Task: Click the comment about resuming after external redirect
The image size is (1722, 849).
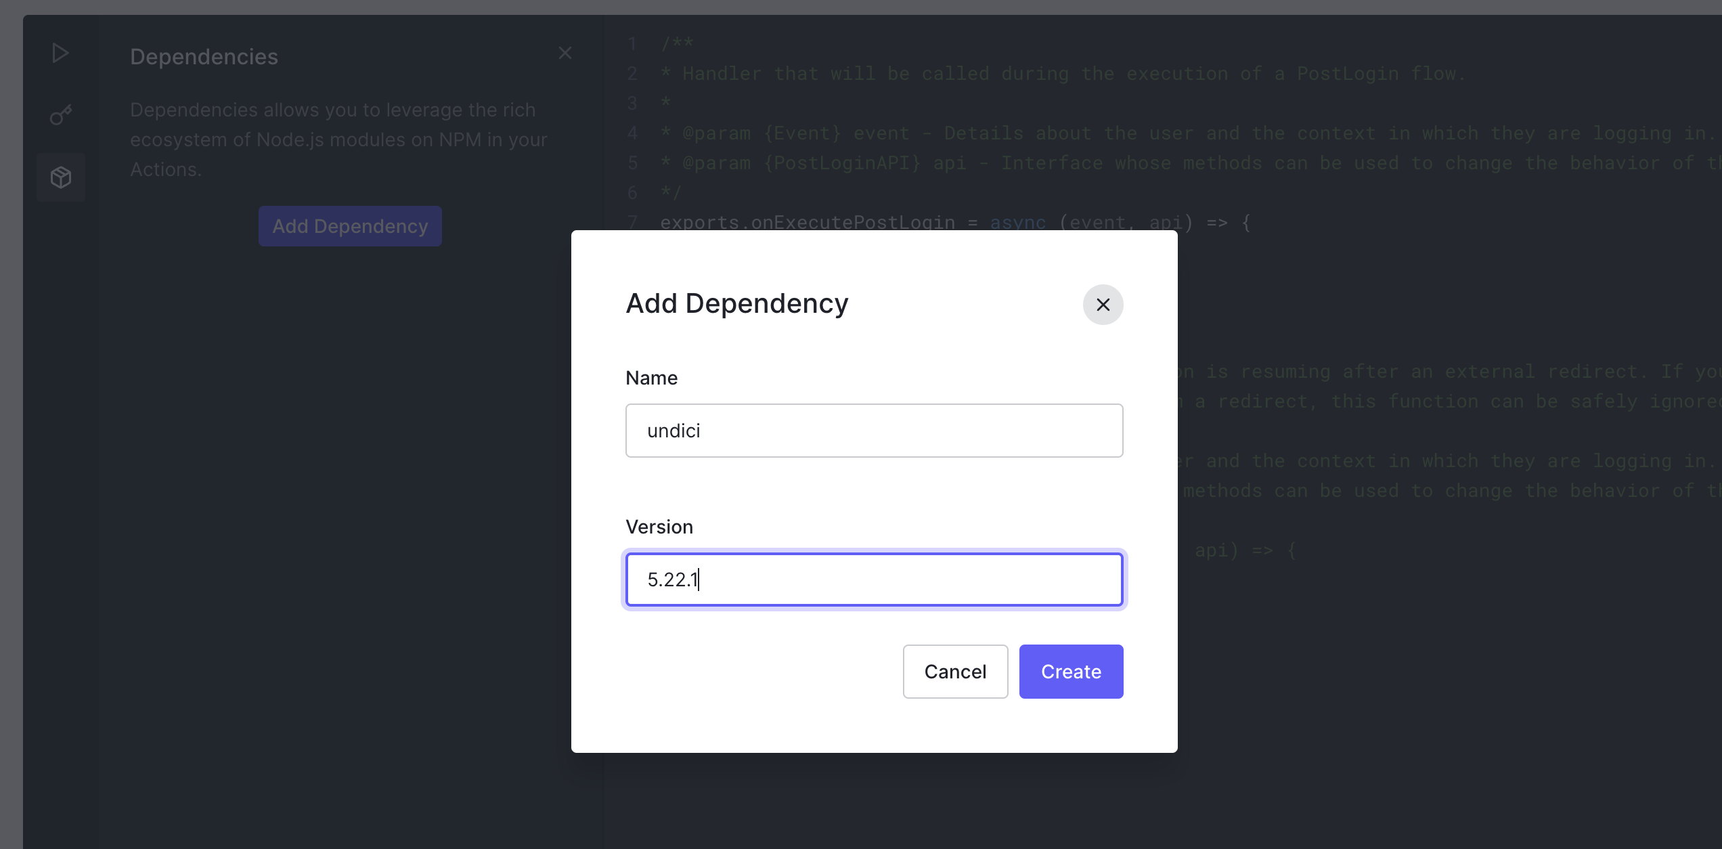Action: click(x=1450, y=371)
